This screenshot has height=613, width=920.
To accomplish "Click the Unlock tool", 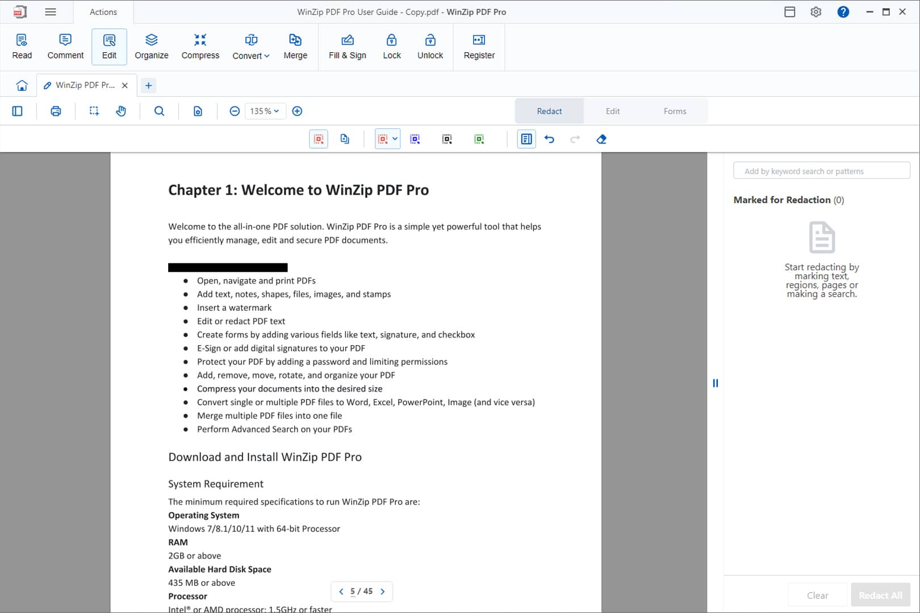I will tap(430, 47).
